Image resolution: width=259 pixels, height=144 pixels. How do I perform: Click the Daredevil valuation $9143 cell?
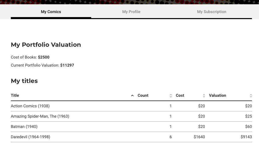pyautogui.click(x=246, y=137)
